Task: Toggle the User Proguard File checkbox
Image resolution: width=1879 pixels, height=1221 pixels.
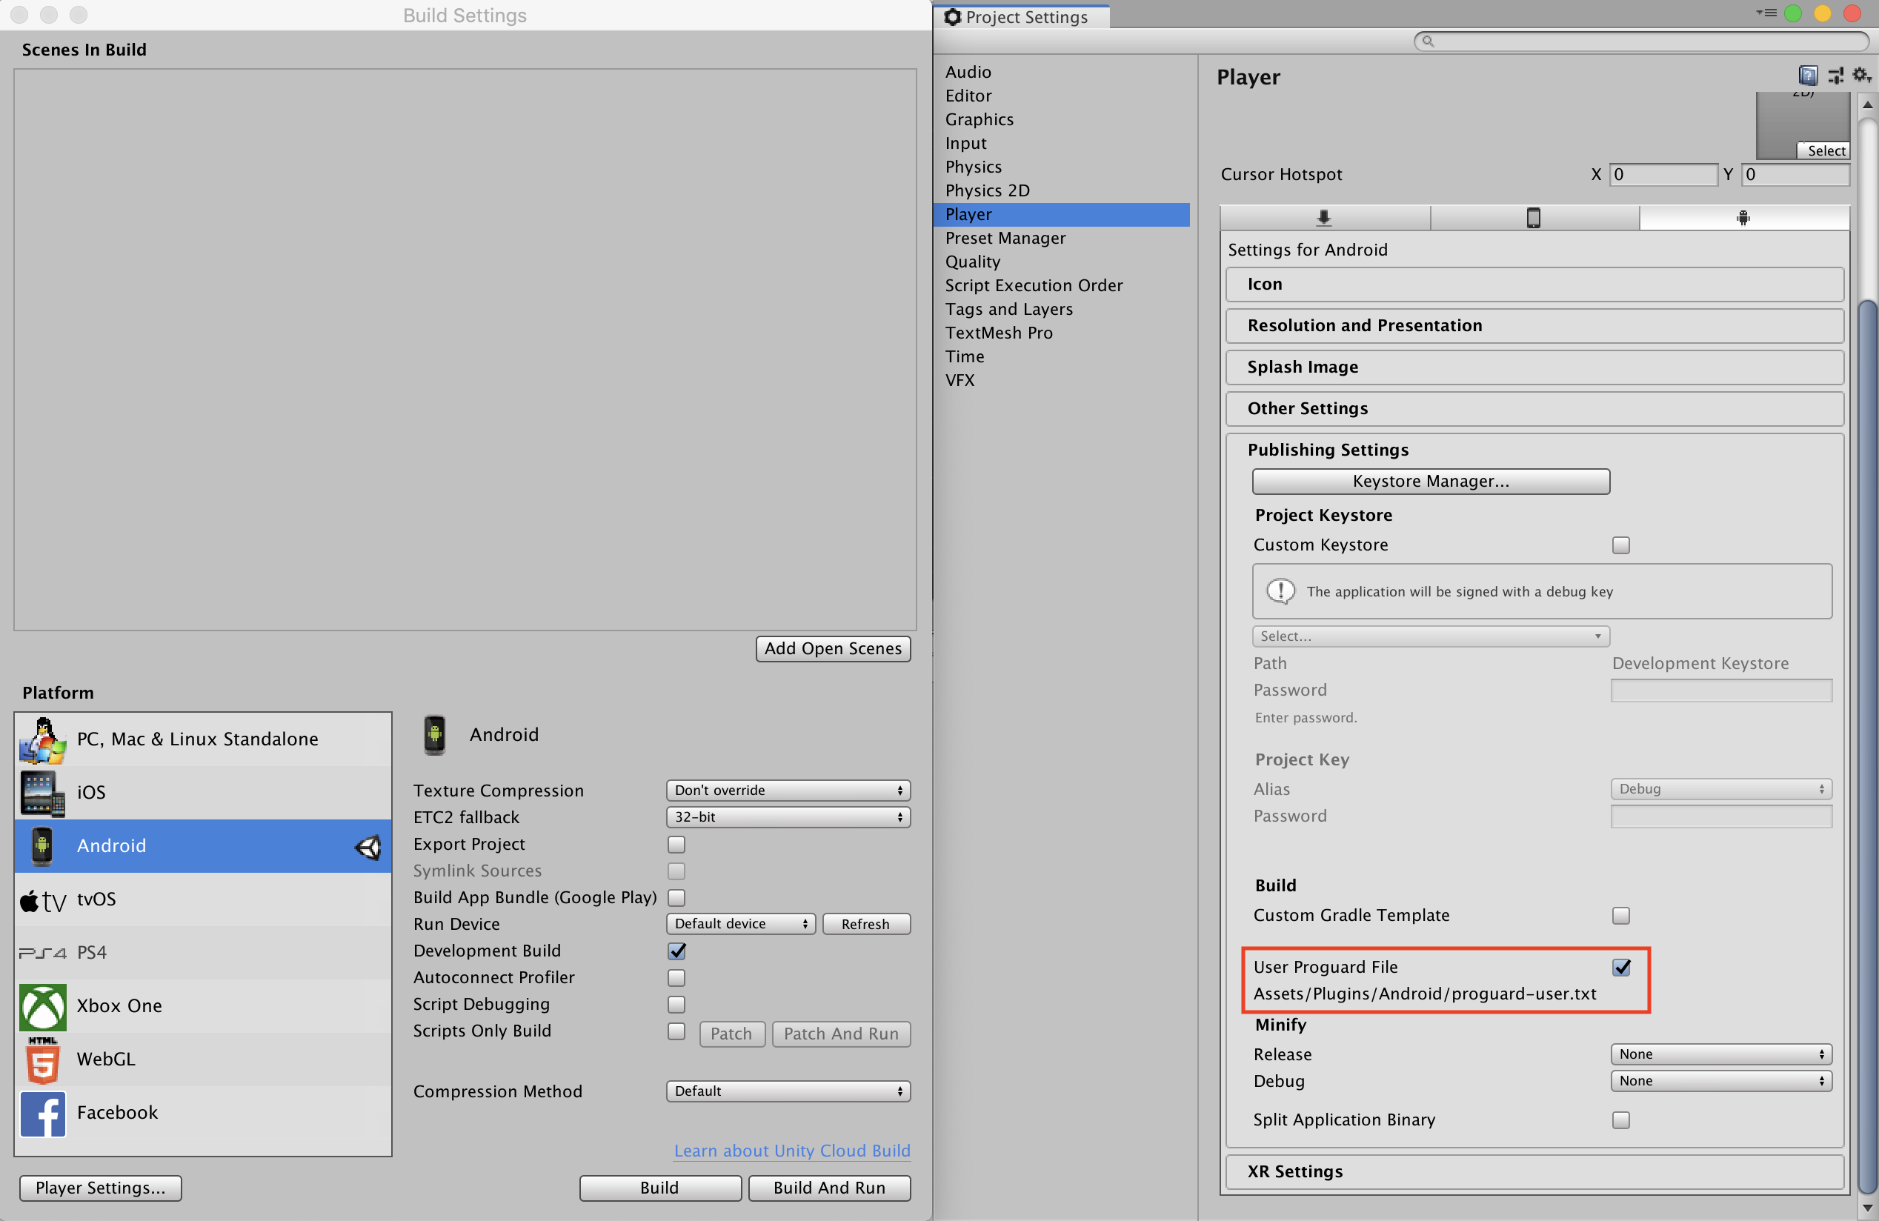Action: pos(1620,966)
